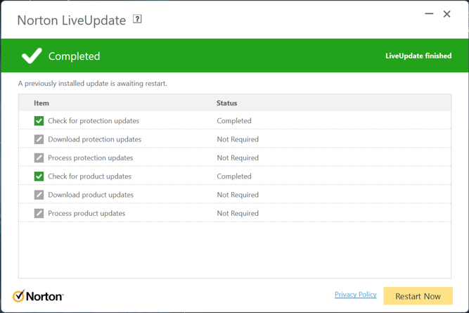Click the Status column header
This screenshot has width=469, height=313.
point(226,103)
